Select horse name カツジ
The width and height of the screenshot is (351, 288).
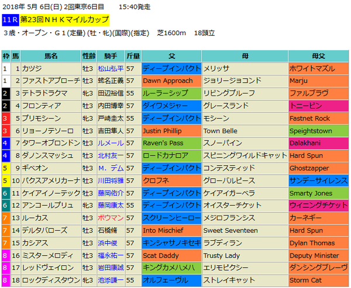pyautogui.click(x=32, y=69)
